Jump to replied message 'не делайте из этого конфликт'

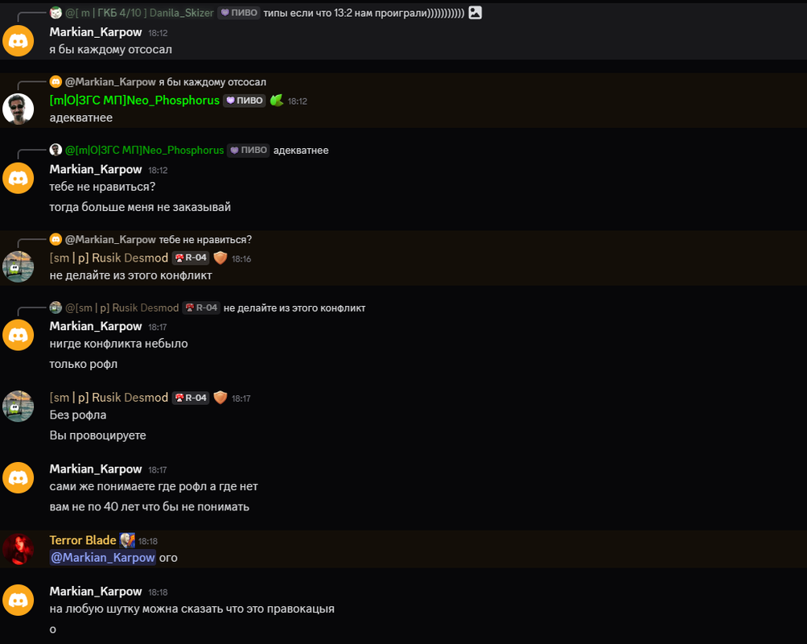point(294,308)
